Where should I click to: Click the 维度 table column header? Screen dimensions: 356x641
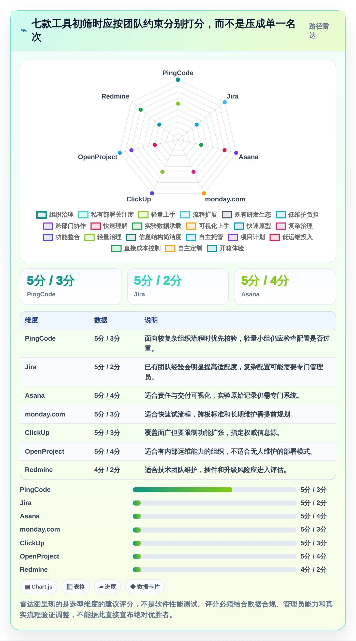coord(32,320)
